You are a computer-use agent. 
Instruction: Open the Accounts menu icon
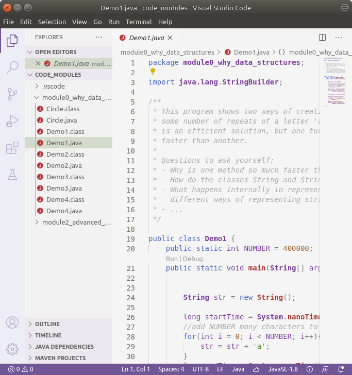pyautogui.click(x=12, y=323)
